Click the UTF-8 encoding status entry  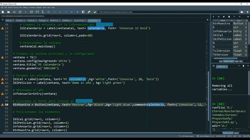pos(229,136)
